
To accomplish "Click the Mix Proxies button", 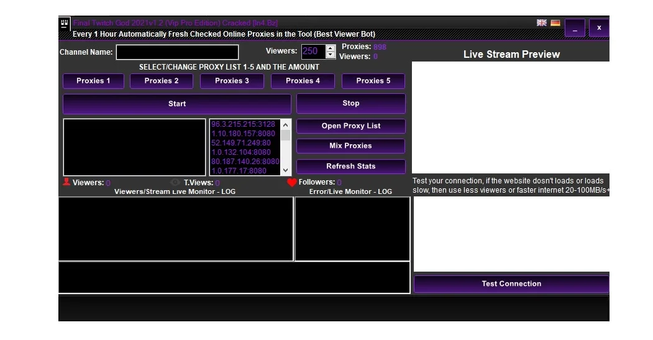I will coord(350,146).
